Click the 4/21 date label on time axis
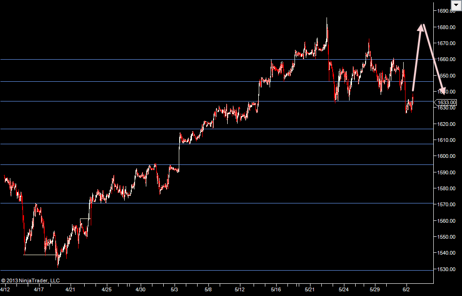 pyautogui.click(x=70, y=289)
